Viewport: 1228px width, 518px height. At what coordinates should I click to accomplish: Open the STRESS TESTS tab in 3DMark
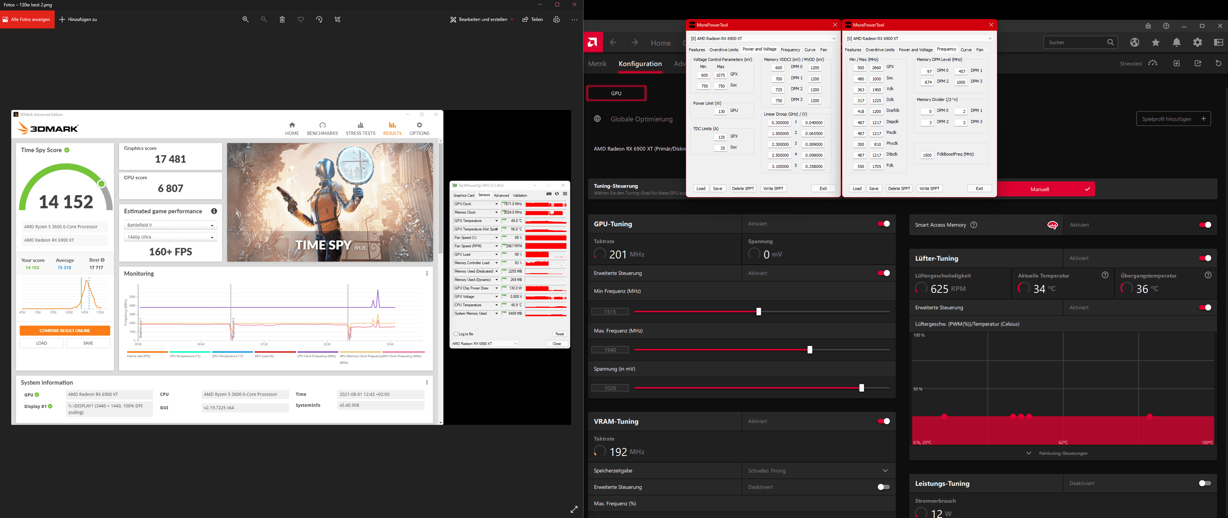pyautogui.click(x=360, y=129)
